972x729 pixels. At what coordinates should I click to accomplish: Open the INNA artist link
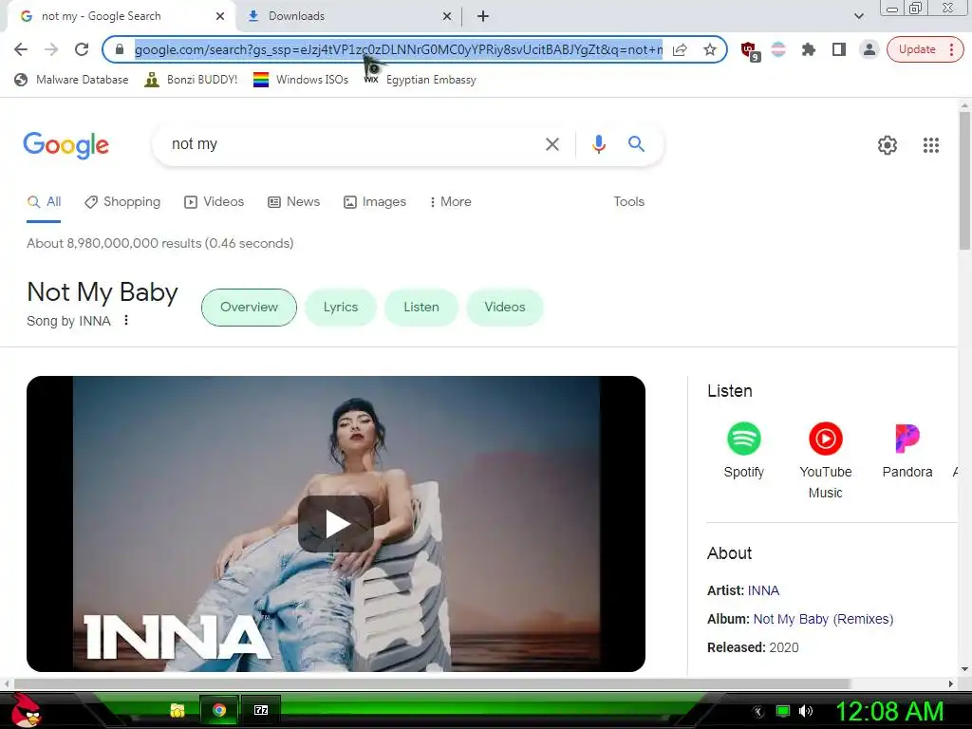click(763, 590)
